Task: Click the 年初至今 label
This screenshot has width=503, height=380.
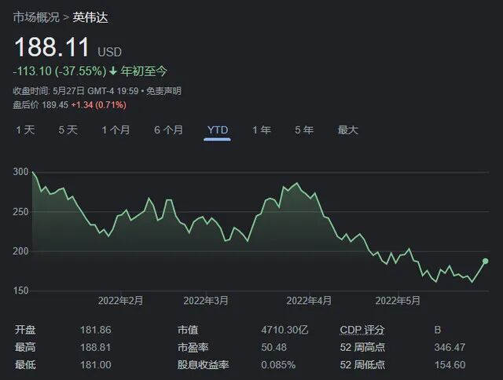Action: pos(144,71)
